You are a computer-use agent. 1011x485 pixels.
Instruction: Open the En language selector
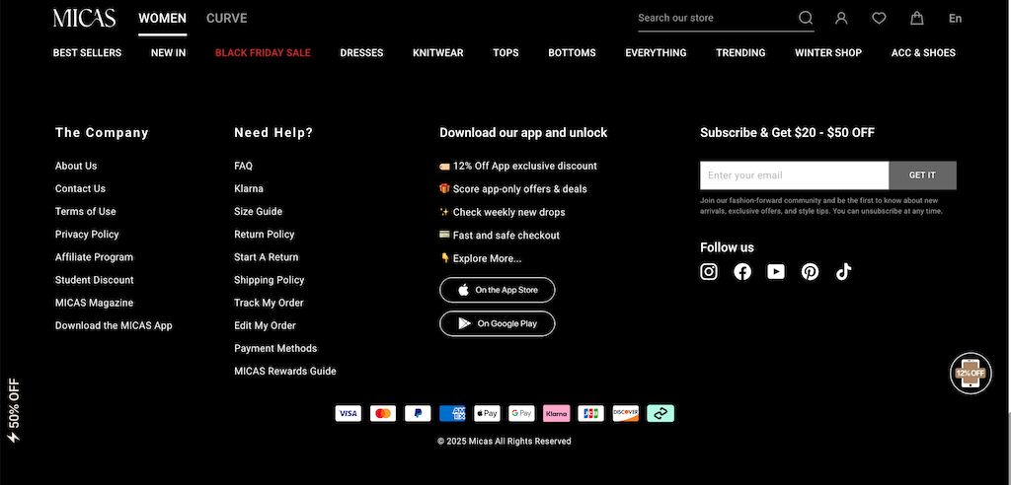tap(955, 18)
